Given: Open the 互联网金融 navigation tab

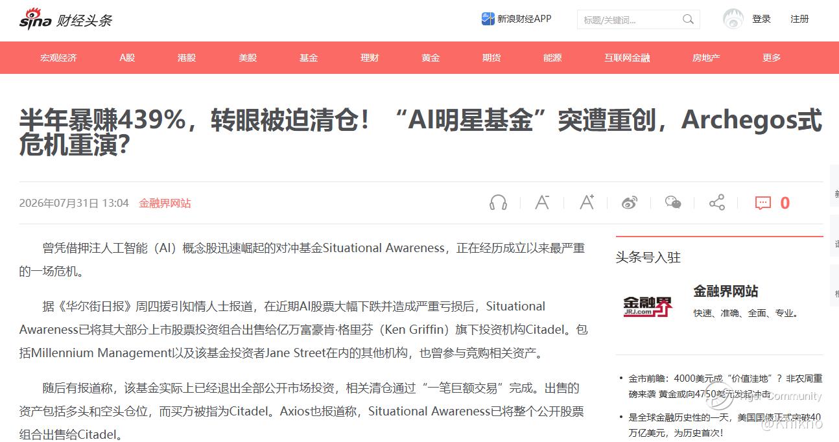Looking at the screenshot, I should pyautogui.click(x=627, y=58).
